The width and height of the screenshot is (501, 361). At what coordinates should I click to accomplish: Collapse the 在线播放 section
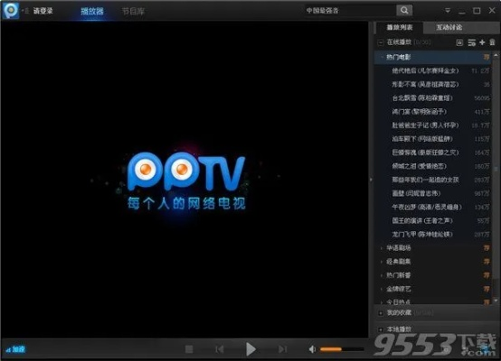380,42
